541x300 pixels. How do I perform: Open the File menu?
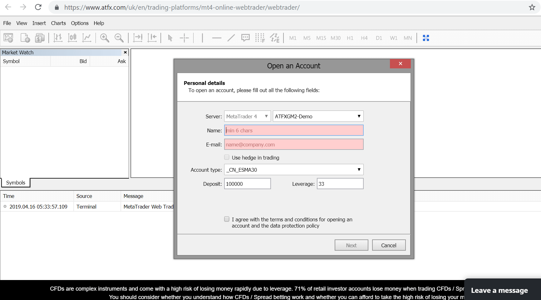7,23
